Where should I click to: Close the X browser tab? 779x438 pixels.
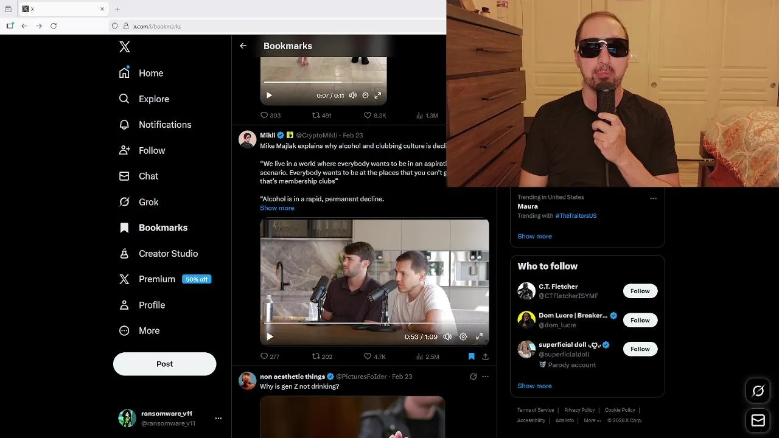coord(102,9)
